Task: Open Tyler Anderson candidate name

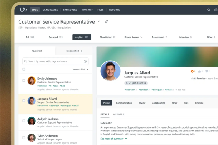Action: 47,136
